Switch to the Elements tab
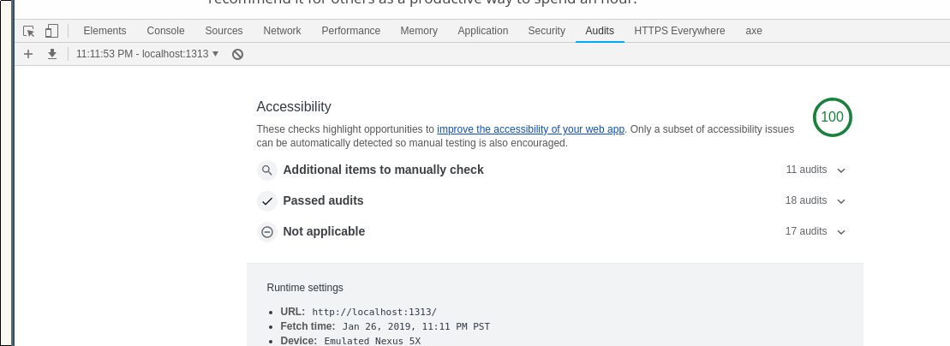 tap(105, 31)
